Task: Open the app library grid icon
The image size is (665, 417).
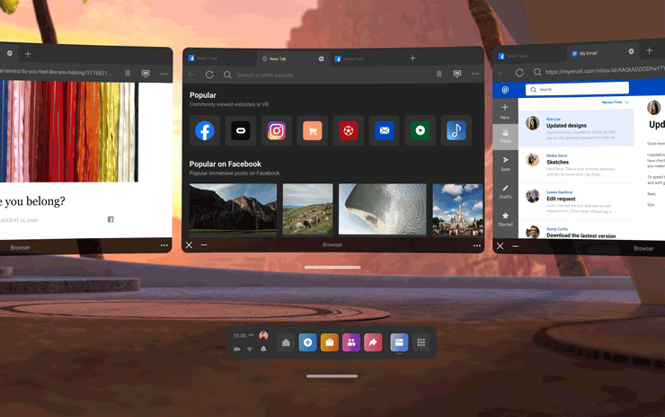Action: pos(421,342)
